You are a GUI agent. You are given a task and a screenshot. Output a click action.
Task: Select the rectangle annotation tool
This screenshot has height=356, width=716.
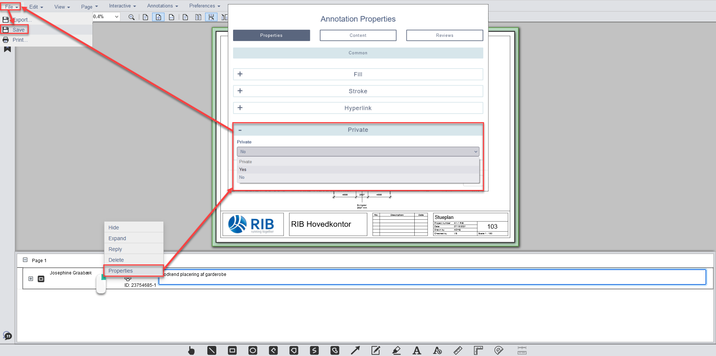point(232,350)
